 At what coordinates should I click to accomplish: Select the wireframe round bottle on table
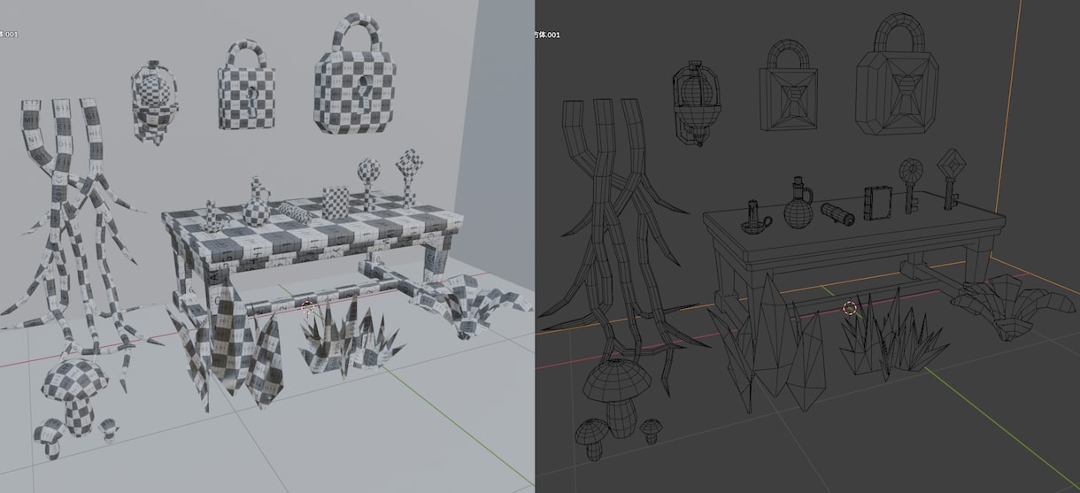[x=798, y=203]
